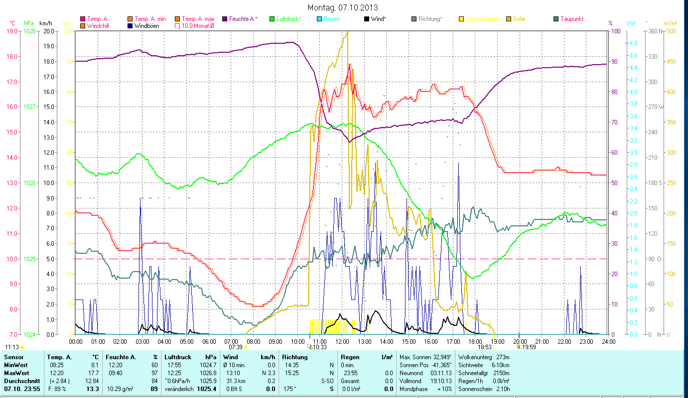Click the 175 ° wind direction value
This screenshot has width=688, height=398.
pyautogui.click(x=289, y=389)
